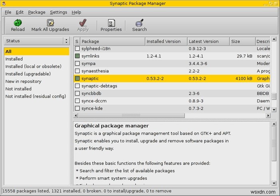Toggle status box for synaesthesia
280x196 pixels.
[77, 71]
